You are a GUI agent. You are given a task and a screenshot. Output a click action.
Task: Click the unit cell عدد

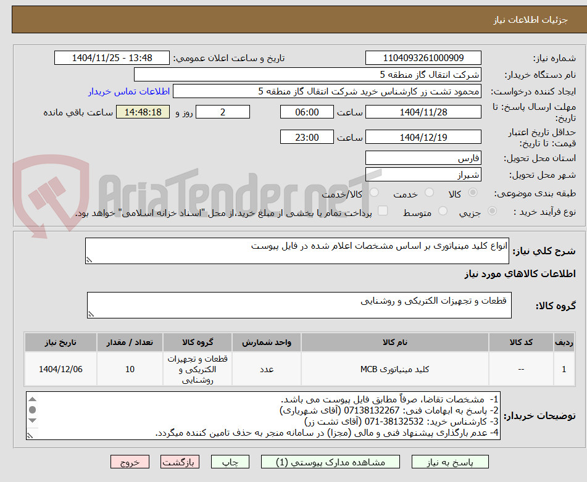click(x=267, y=369)
